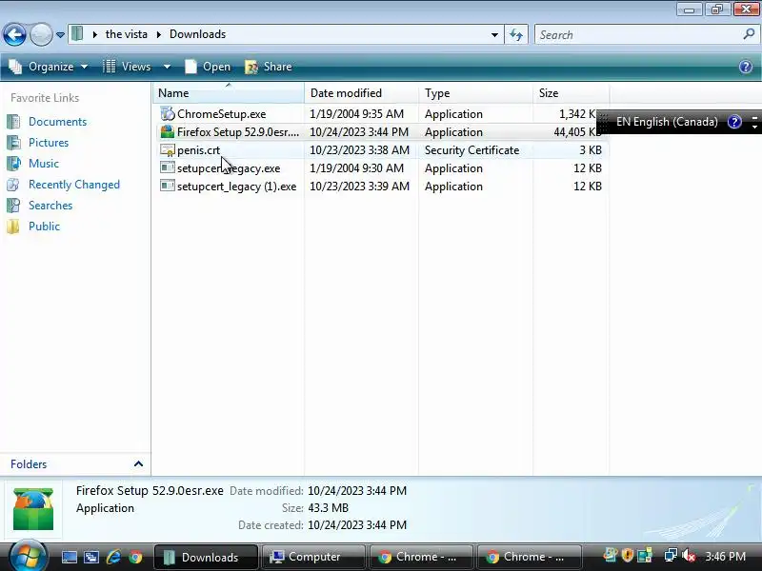Select 'the vista' in the address path
Image resolution: width=762 pixels, height=571 pixels.
coord(127,34)
